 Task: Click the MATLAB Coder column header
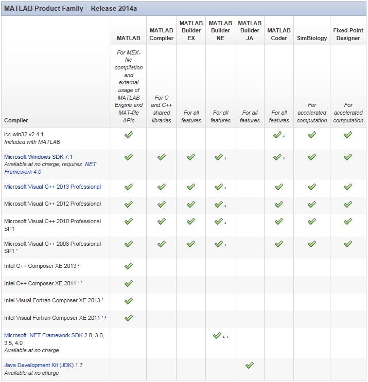(279, 34)
